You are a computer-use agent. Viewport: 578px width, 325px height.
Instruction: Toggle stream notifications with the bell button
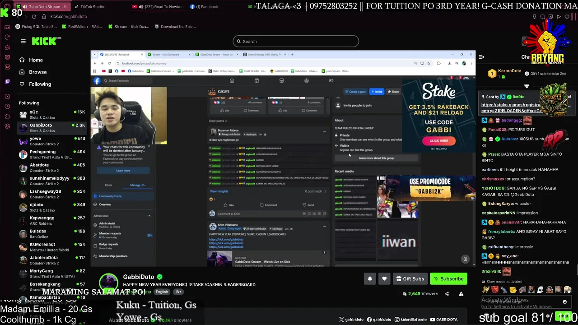[370, 279]
